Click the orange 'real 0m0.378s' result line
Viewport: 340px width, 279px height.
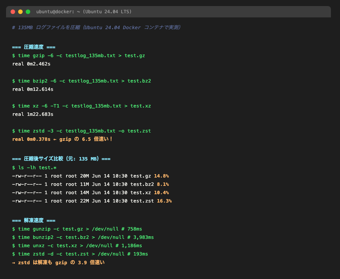coord(62,139)
